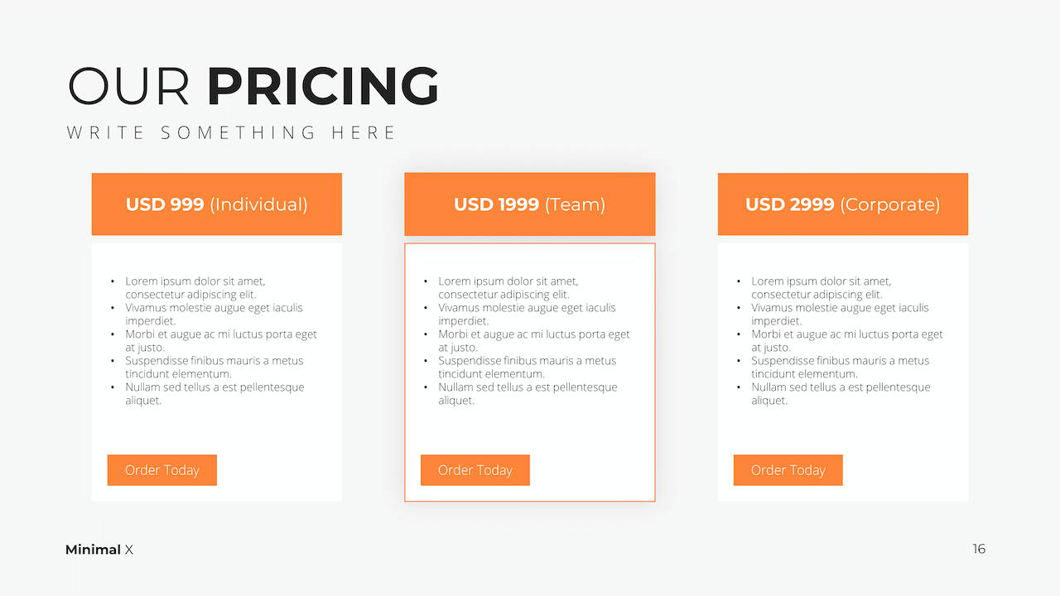
Task: Select the Corporate plan bullet list
Action: tap(841, 341)
